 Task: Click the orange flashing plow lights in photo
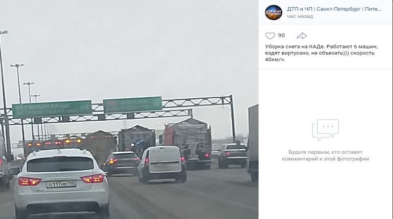click(55, 143)
